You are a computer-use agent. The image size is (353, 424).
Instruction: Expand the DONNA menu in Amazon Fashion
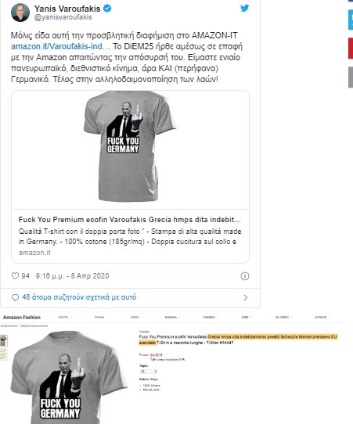click(x=101, y=317)
